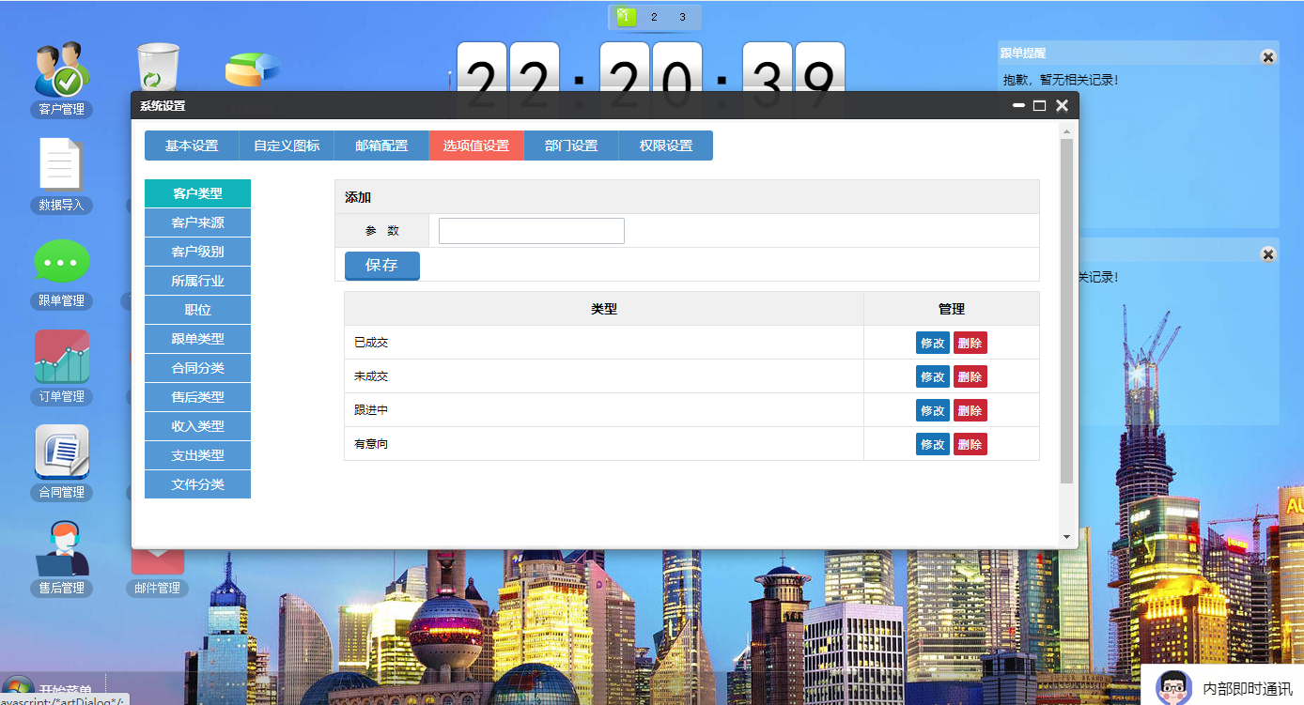Delete the 有意向 type with 删除
This screenshot has height=705, width=1304.
tap(970, 444)
